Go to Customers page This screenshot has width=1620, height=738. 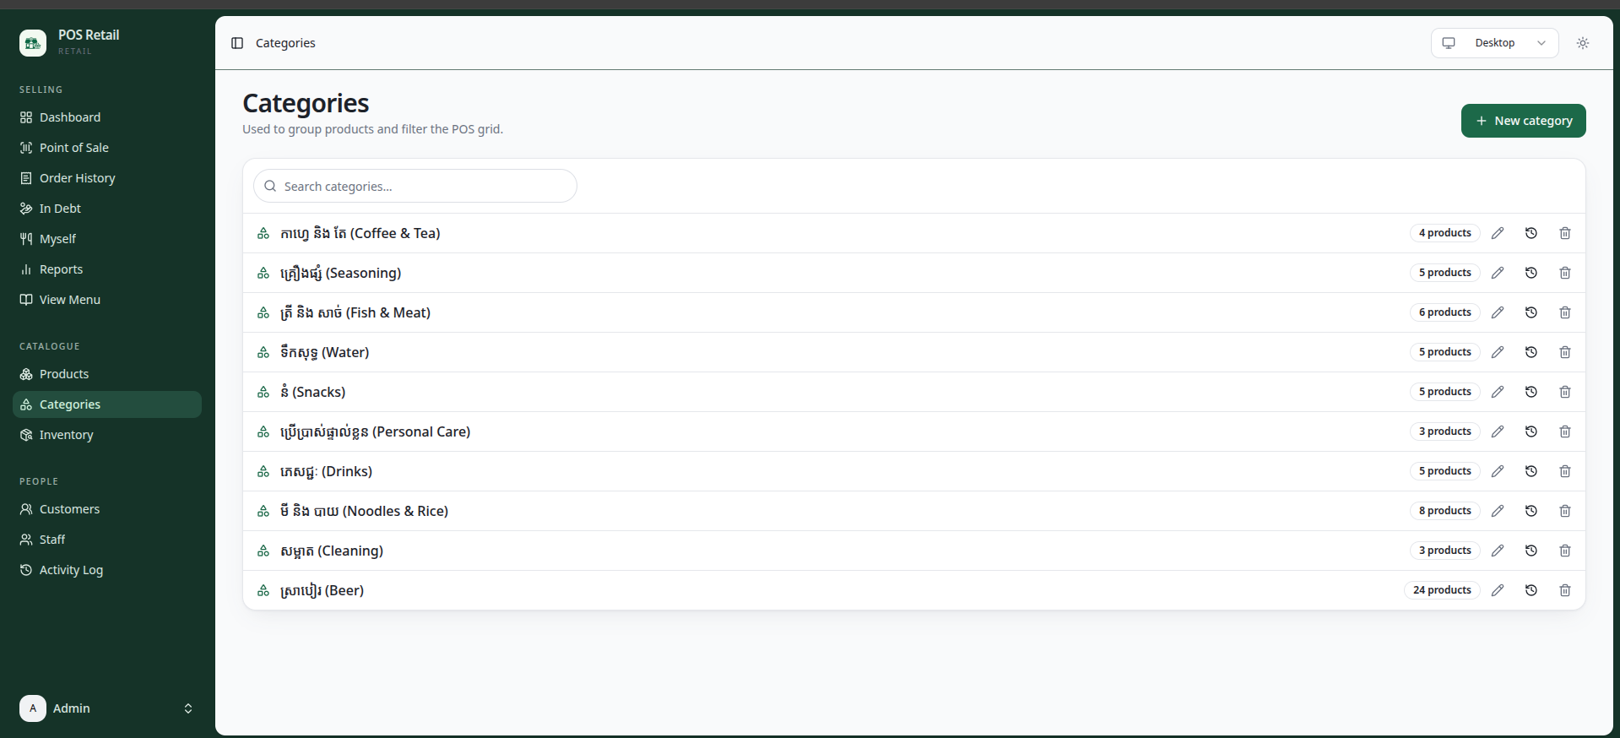coord(107,509)
